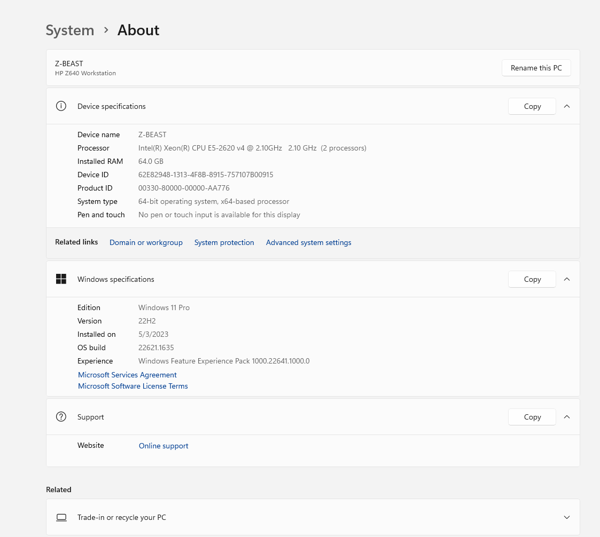This screenshot has height=537, width=600.
Task: Click the Product ID field label
Action: pyautogui.click(x=95, y=188)
